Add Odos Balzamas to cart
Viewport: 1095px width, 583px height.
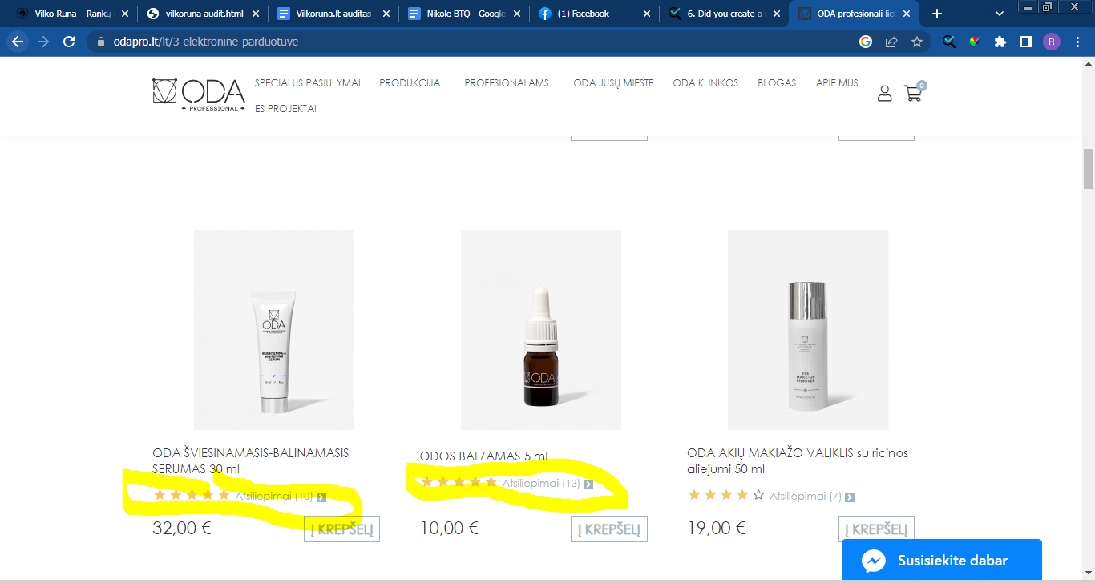click(x=609, y=529)
